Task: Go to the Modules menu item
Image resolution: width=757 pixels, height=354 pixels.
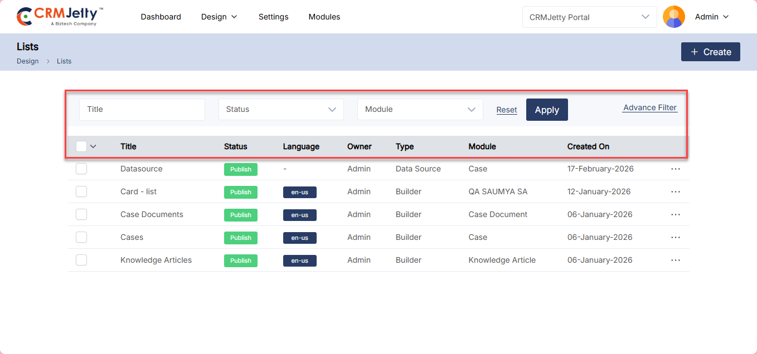Action: click(x=324, y=17)
